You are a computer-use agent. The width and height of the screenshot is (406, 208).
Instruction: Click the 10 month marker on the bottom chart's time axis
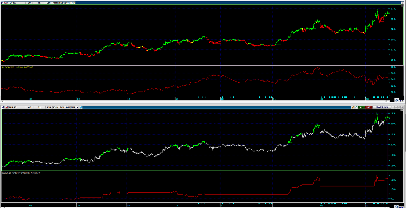point(129,205)
